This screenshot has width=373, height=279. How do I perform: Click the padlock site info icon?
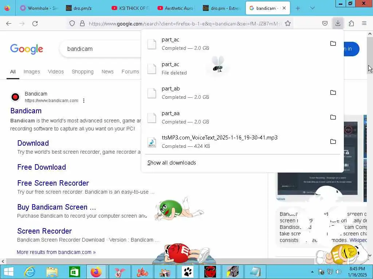[x=82, y=23]
